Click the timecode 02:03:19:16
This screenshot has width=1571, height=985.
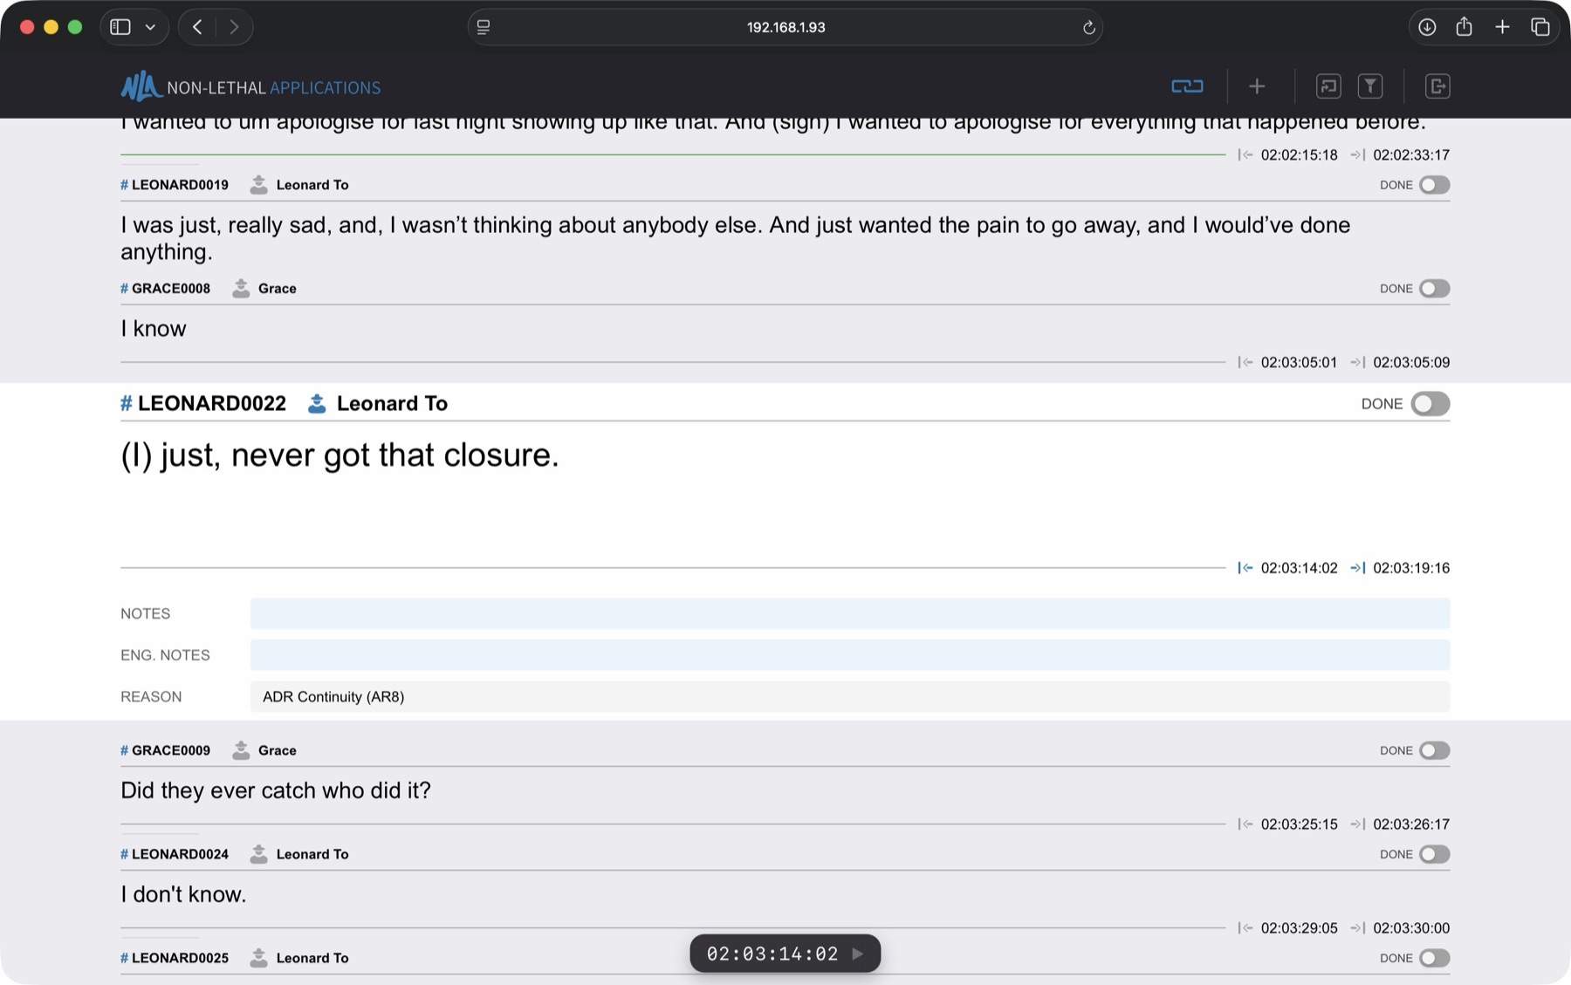click(x=1411, y=568)
